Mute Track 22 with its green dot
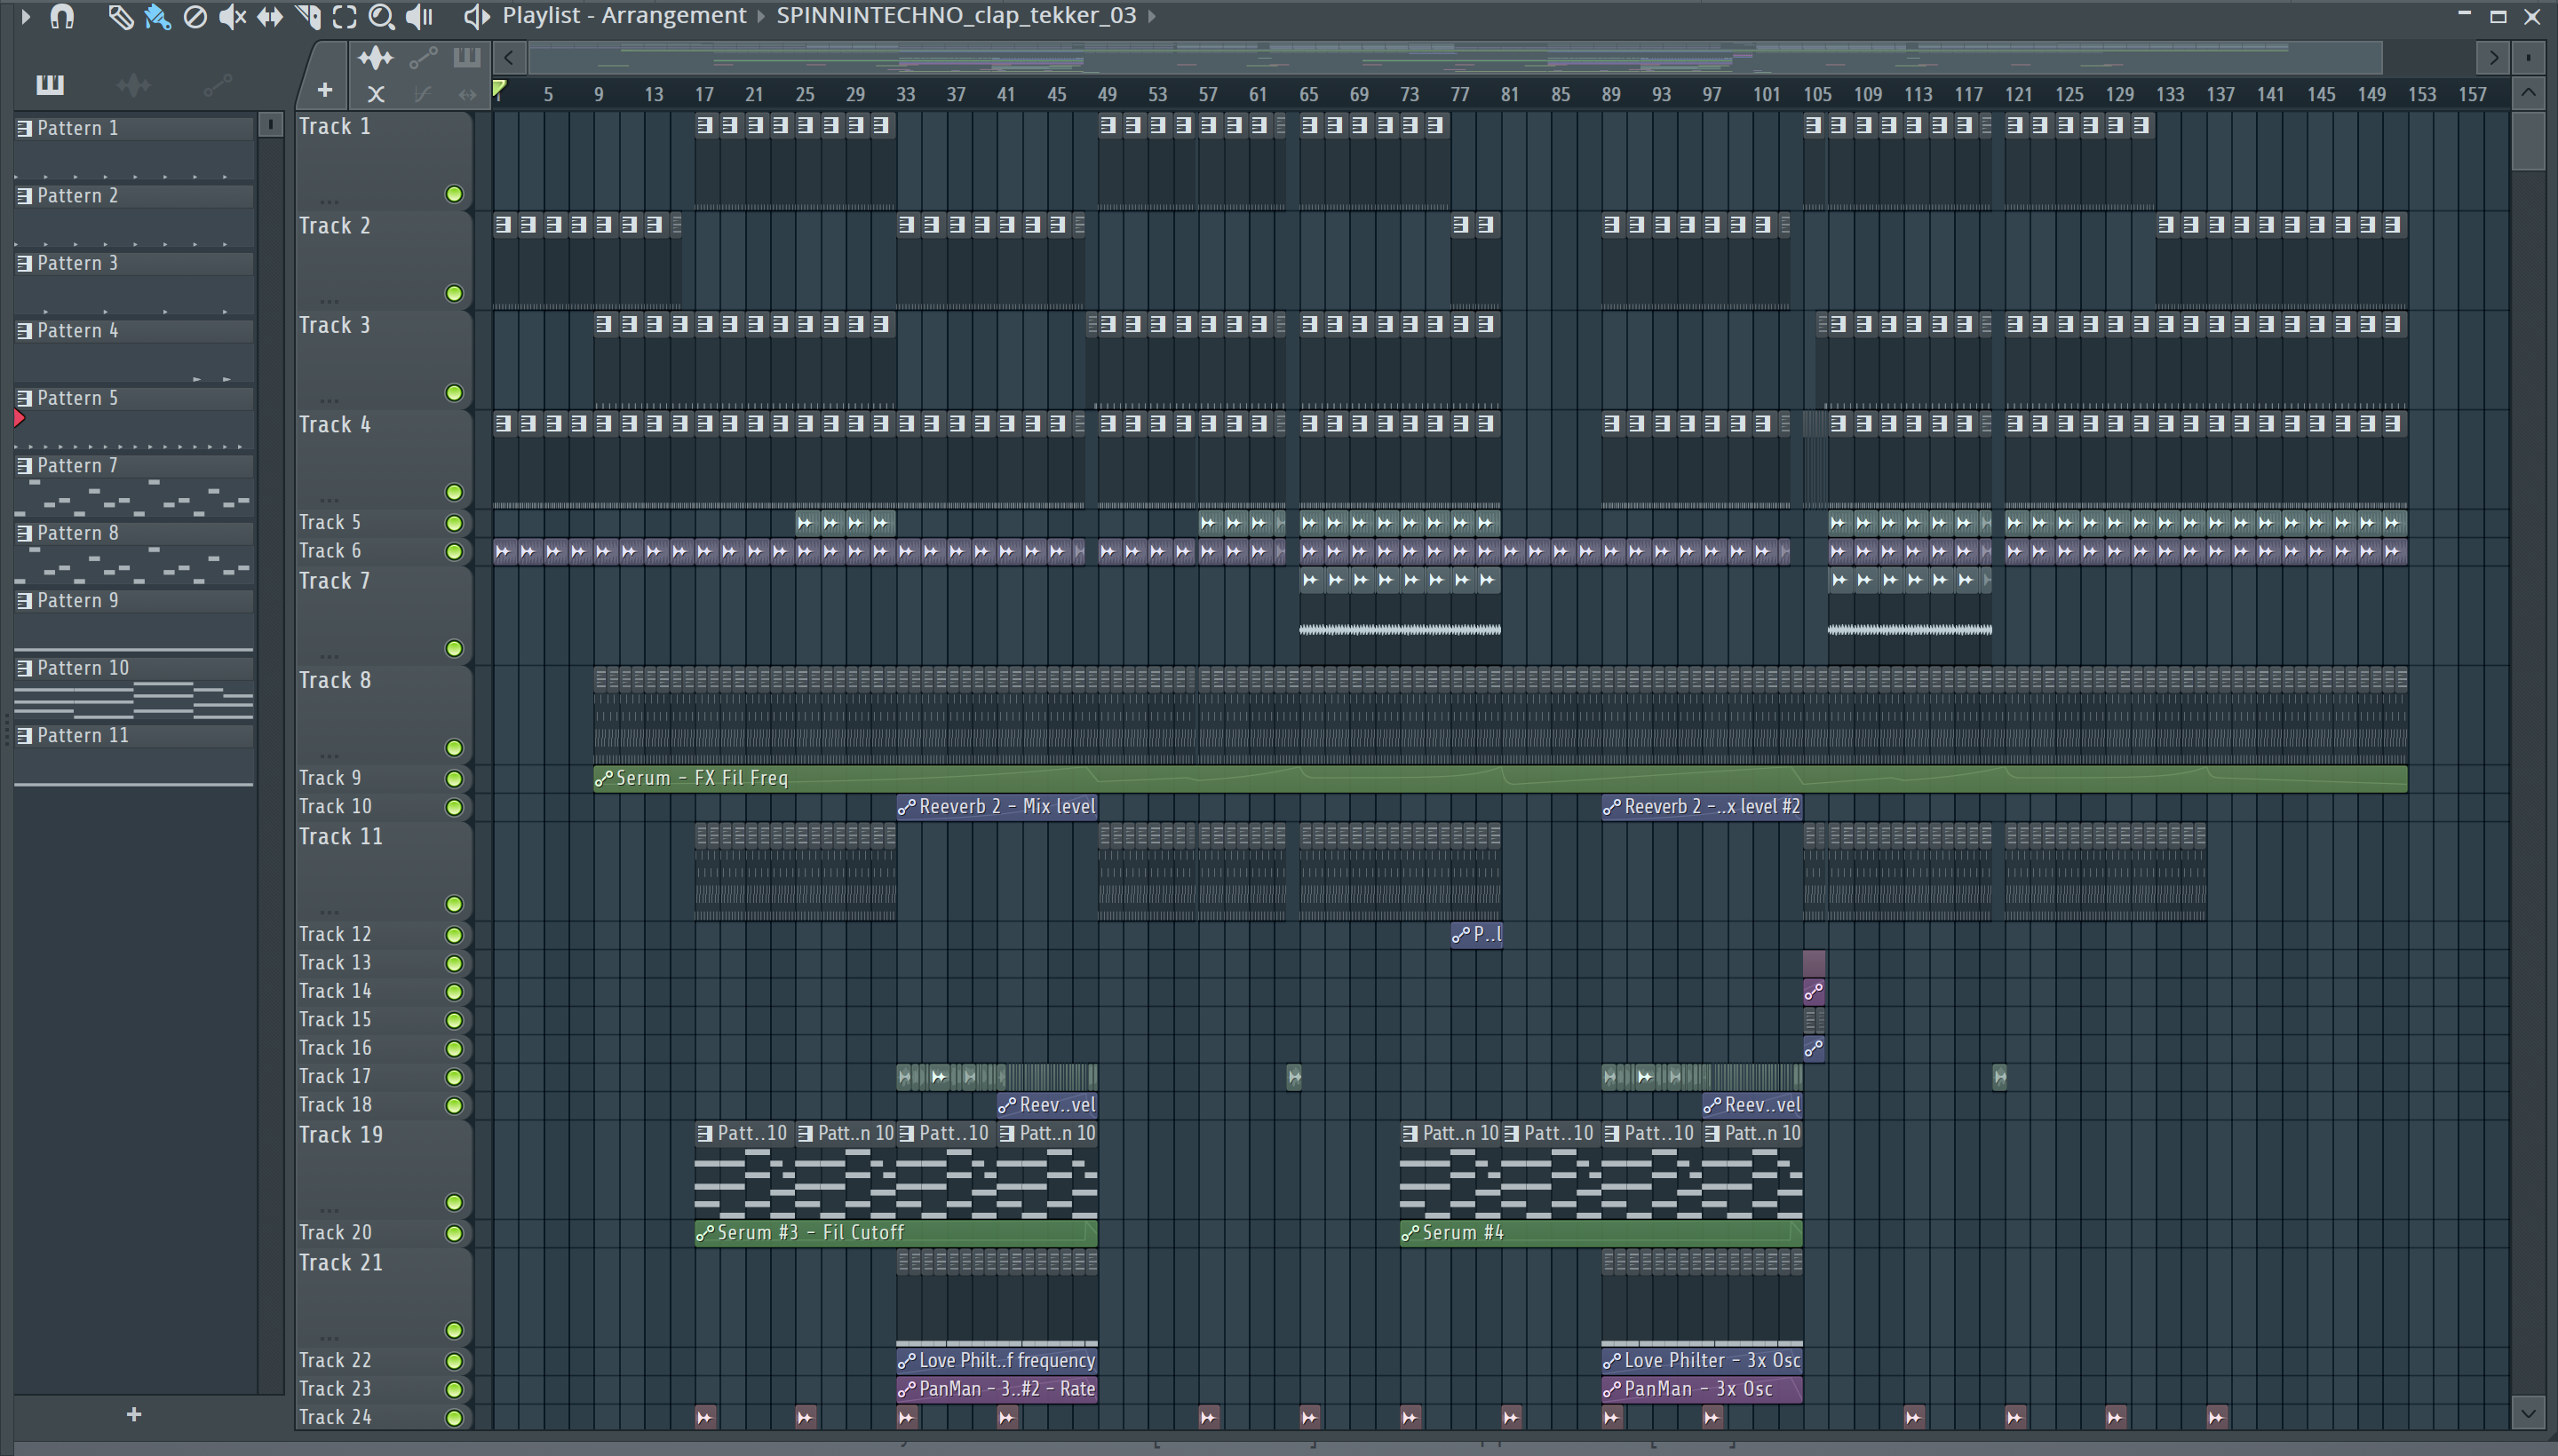2558x1456 pixels. tap(454, 1361)
